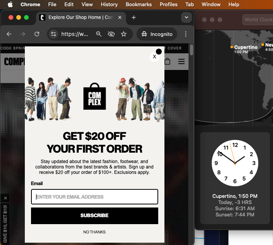Close the $20 off popup
The height and width of the screenshot is (245, 273).
tap(154, 56)
